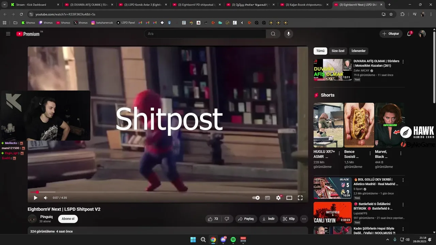Open options for Kadın Şoförlerin video
This screenshot has height=245, width=436.
click(403, 229)
